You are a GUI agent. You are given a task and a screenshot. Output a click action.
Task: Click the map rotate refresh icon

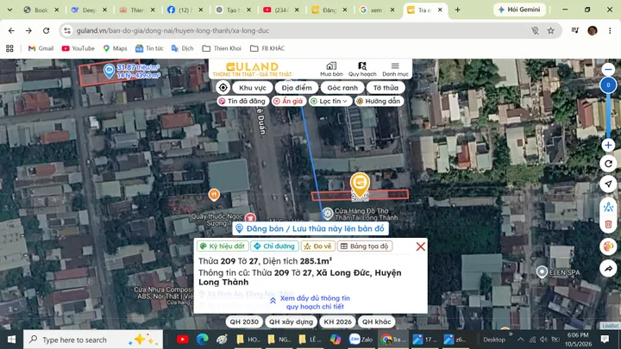(x=608, y=164)
